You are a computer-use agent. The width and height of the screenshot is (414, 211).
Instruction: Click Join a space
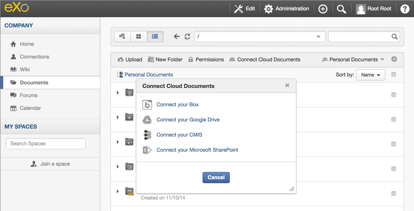click(x=50, y=164)
